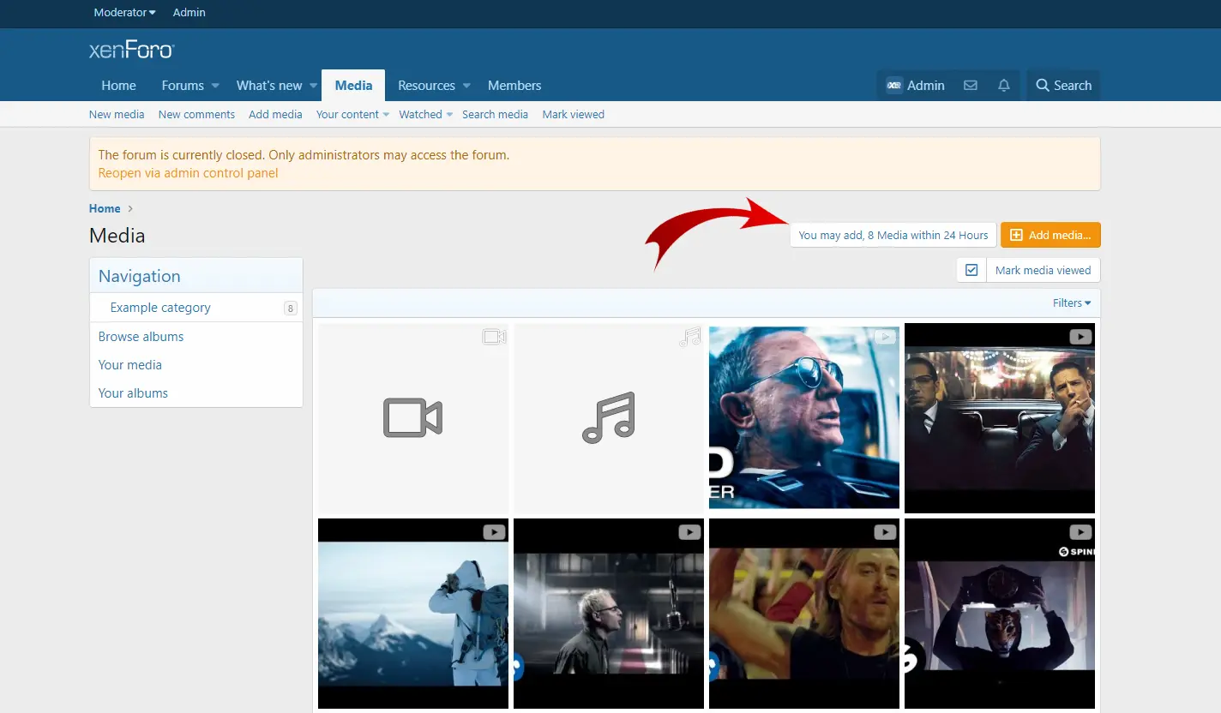Open the Admin user account menu

click(915, 86)
